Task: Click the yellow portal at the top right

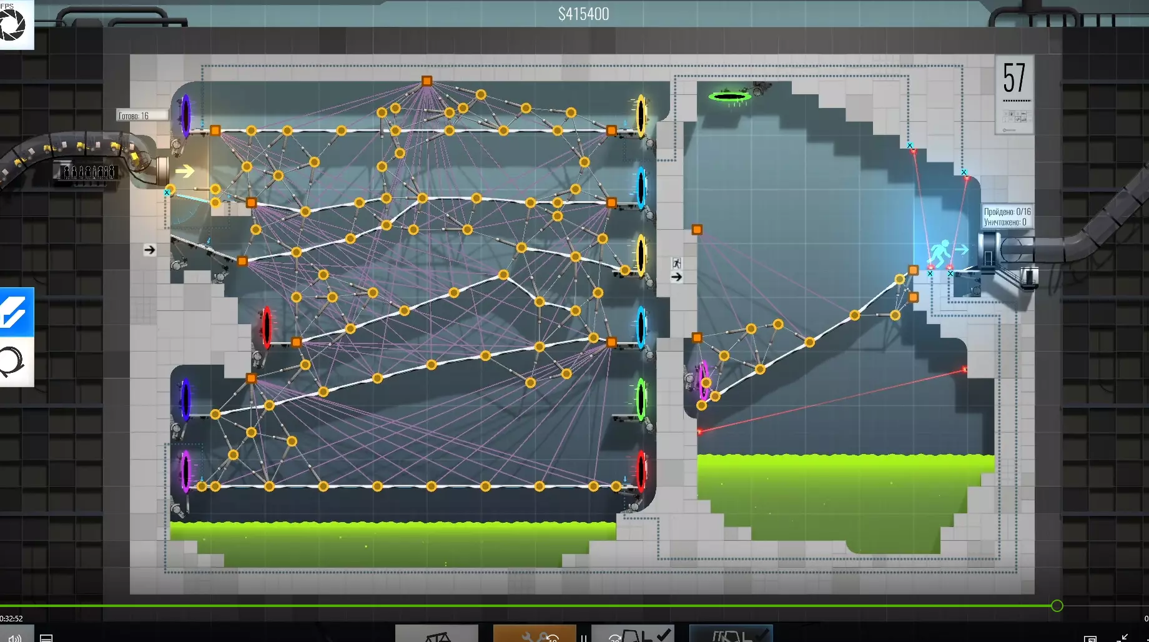Action: (x=641, y=116)
